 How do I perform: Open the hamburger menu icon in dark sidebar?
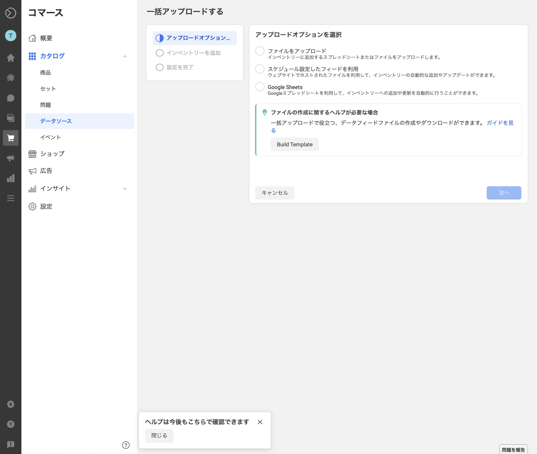[x=11, y=198]
